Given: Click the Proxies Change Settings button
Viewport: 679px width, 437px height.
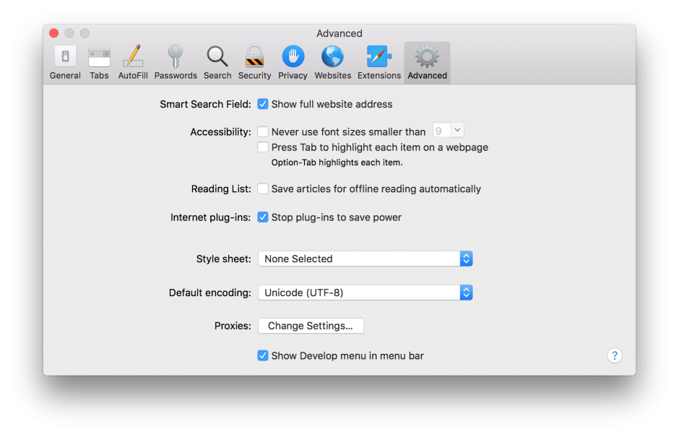Looking at the screenshot, I should coord(311,326).
